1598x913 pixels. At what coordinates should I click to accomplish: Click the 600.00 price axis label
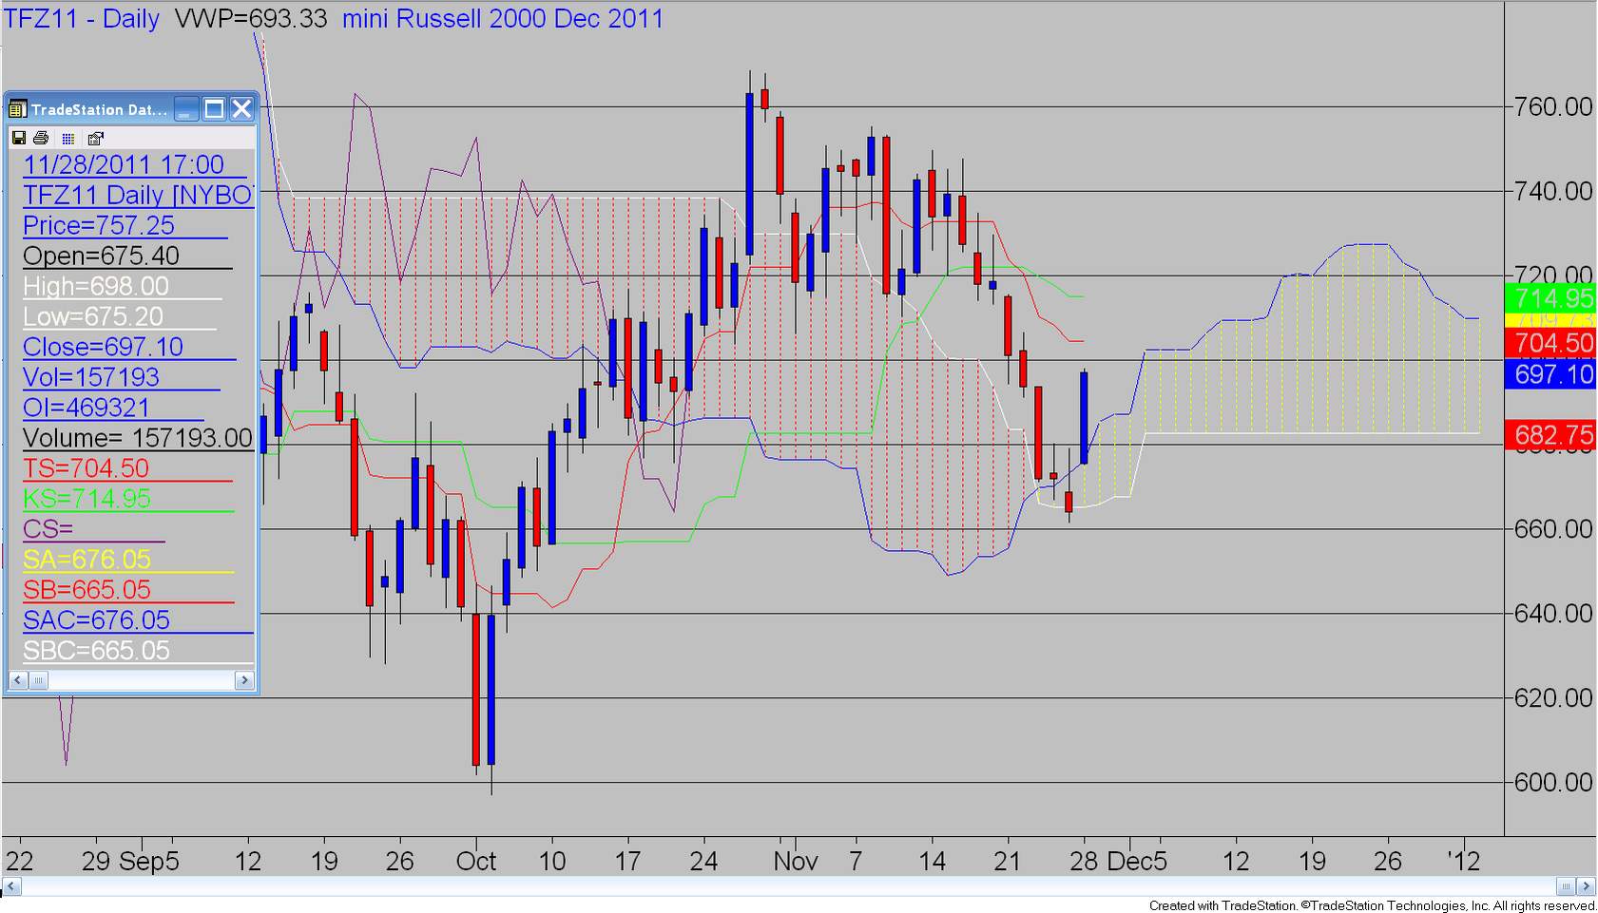click(1553, 783)
